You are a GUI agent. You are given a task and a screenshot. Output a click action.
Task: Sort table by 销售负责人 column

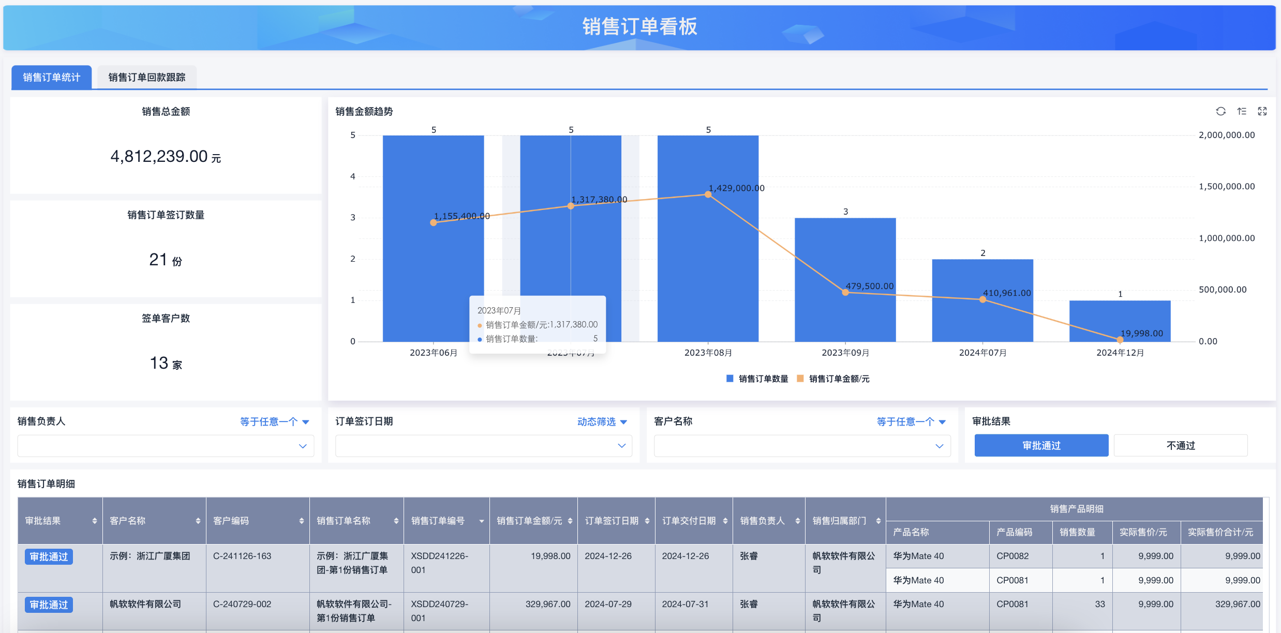pyautogui.click(x=797, y=521)
